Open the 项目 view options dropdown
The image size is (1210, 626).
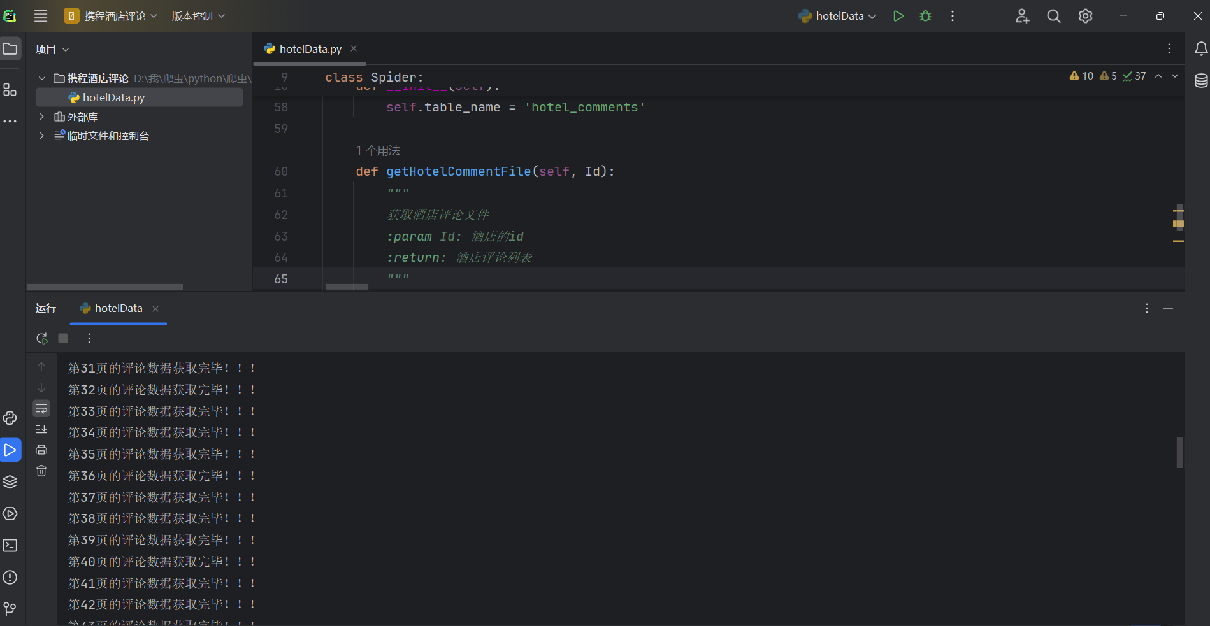[52, 49]
